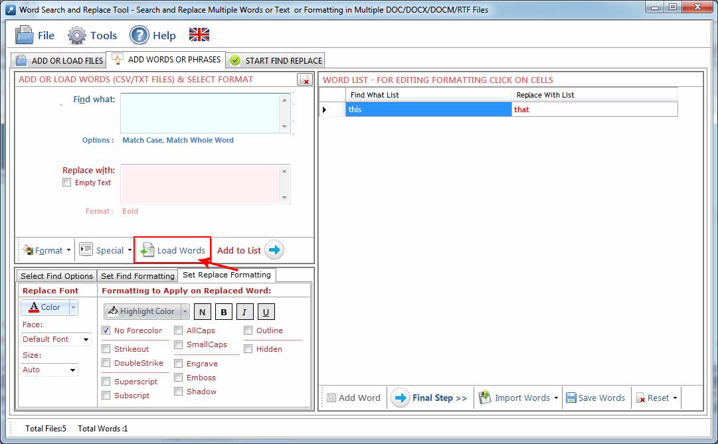Open the File menu

(x=35, y=35)
